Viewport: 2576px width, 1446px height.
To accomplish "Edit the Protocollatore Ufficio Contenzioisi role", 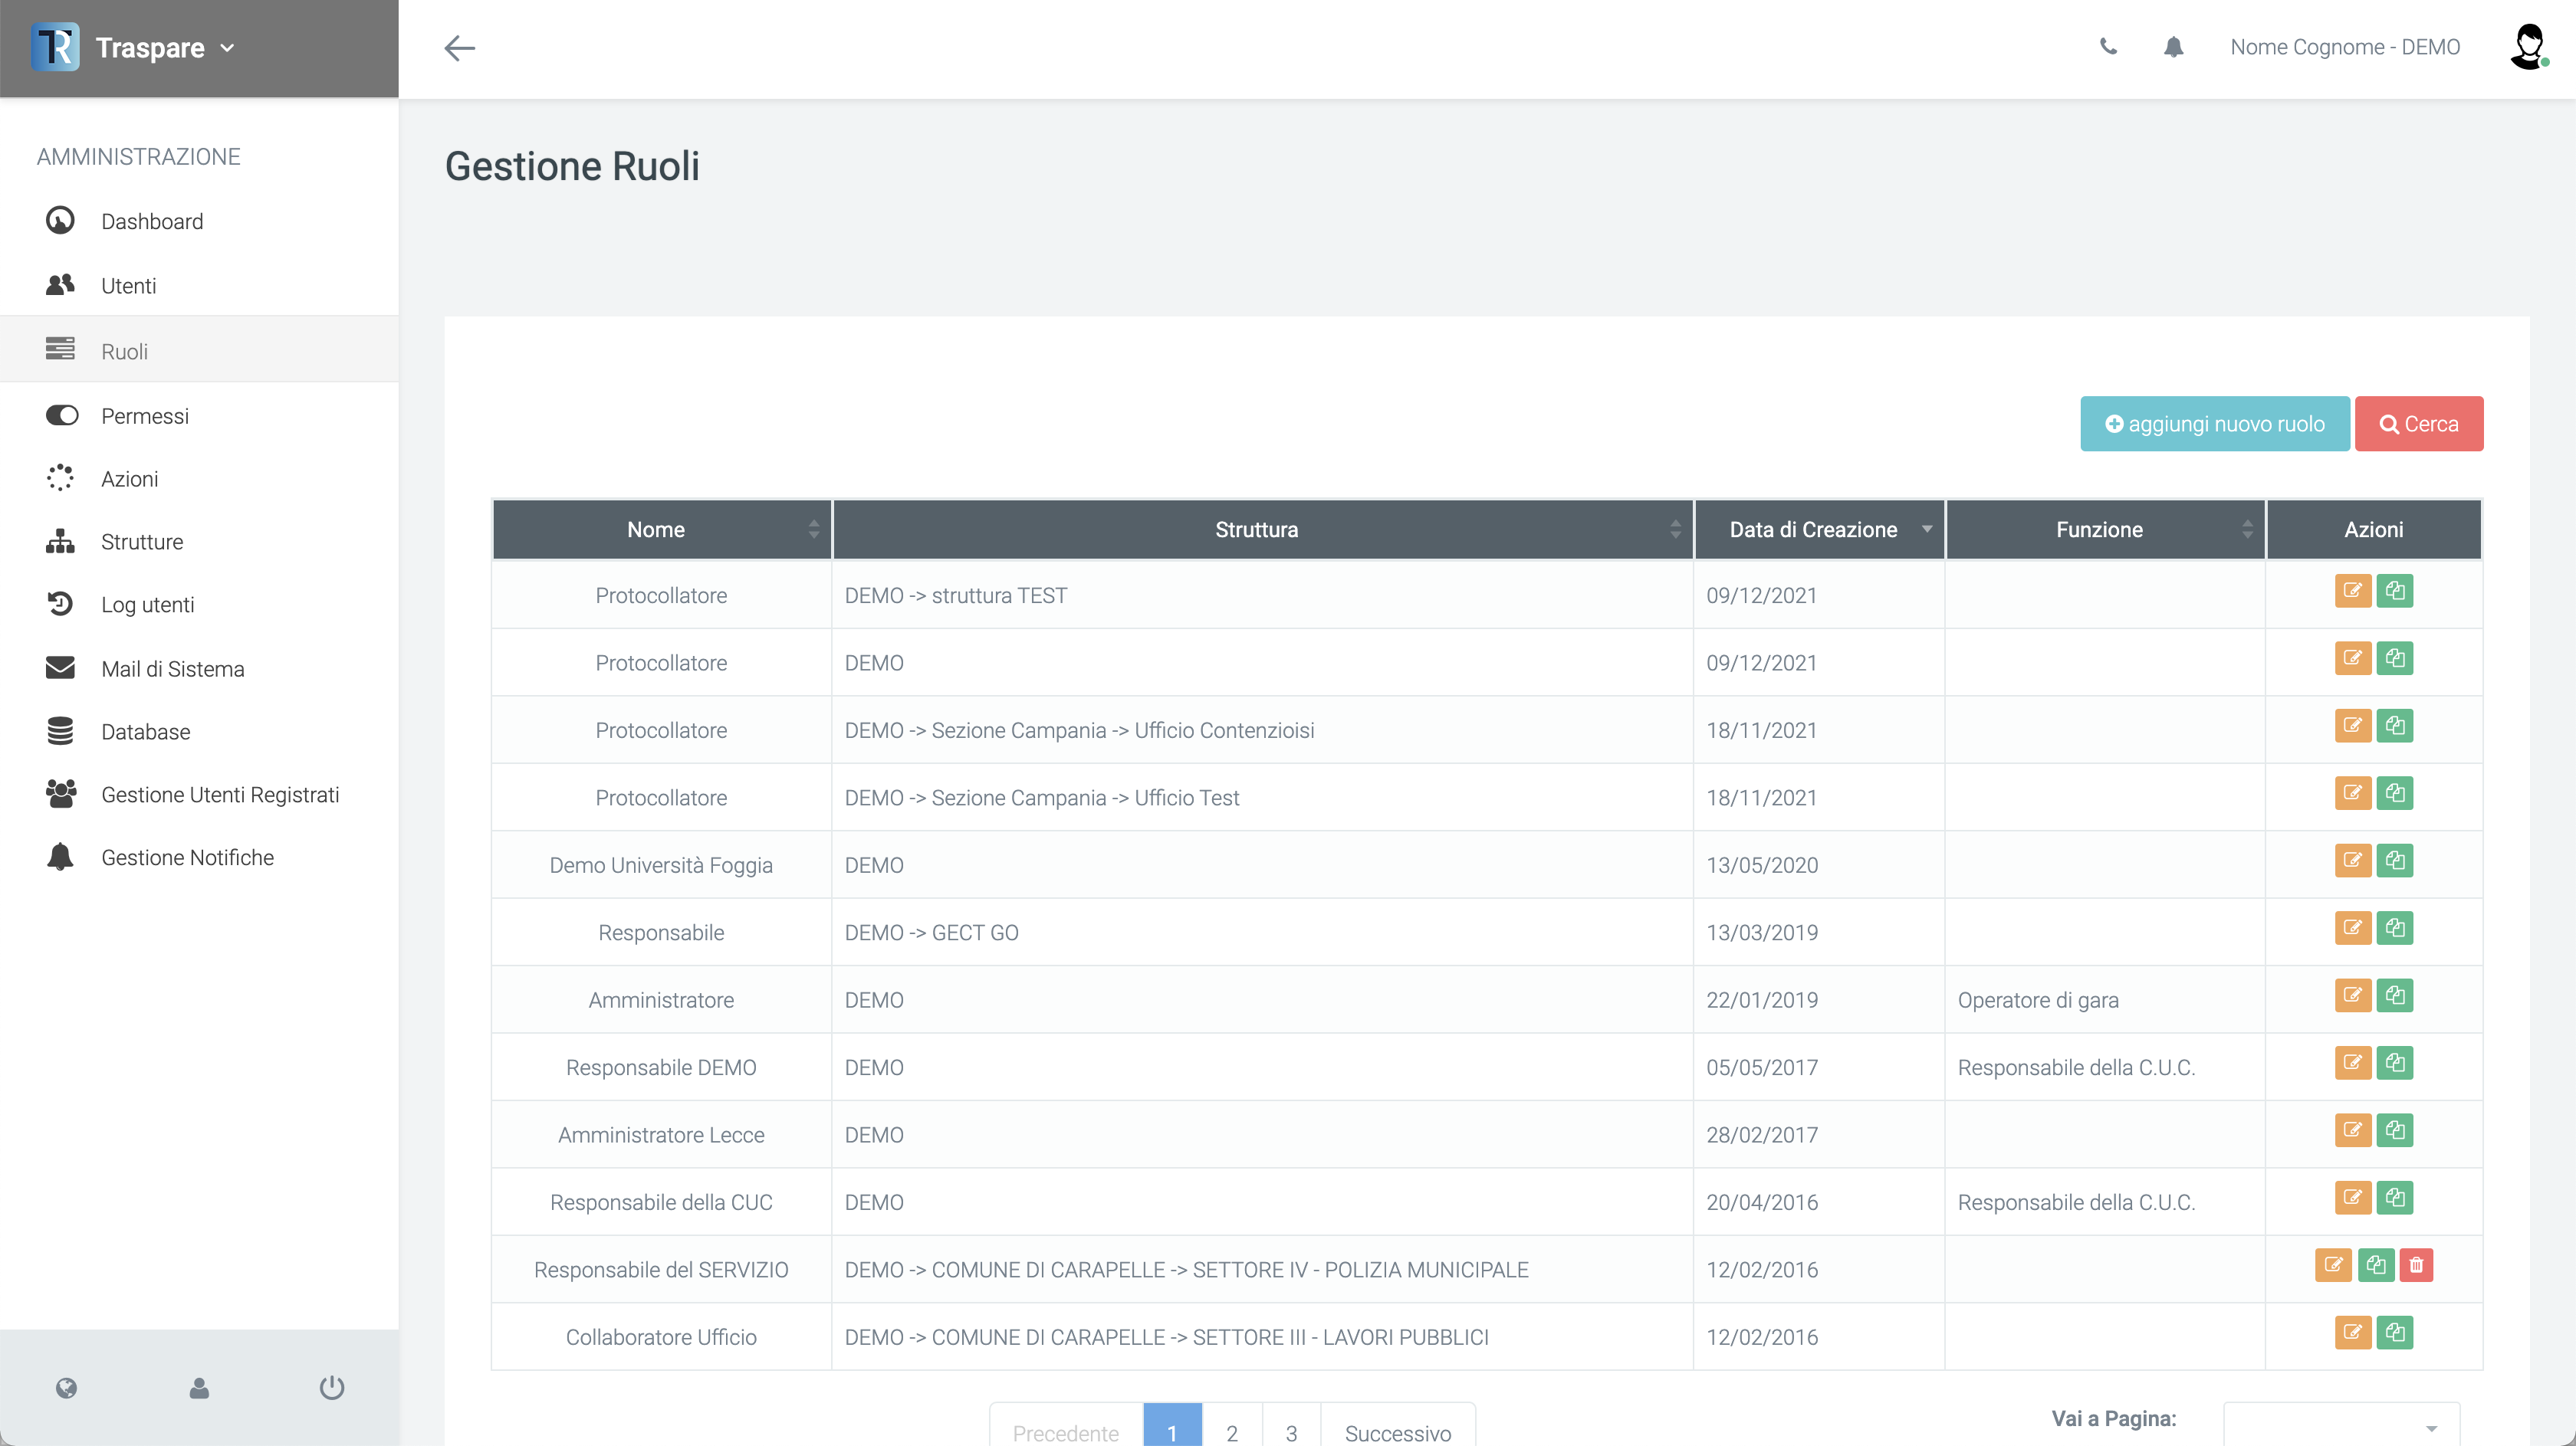I will [2352, 726].
